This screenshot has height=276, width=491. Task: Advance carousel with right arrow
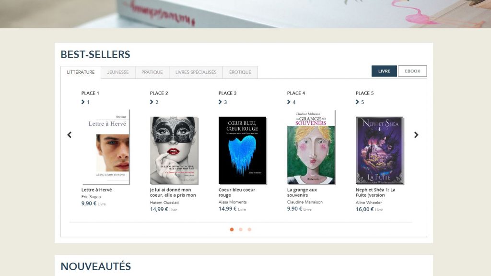click(416, 135)
